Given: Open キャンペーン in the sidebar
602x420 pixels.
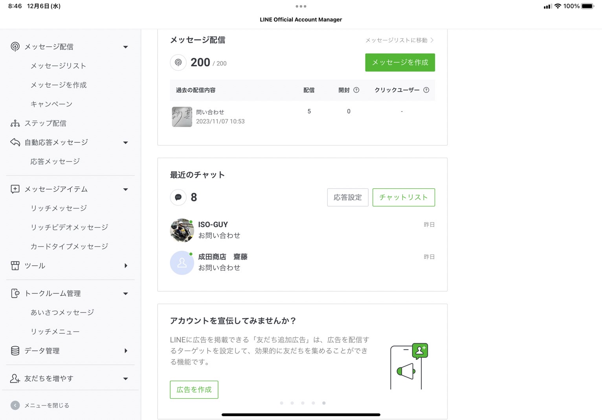Looking at the screenshot, I should [51, 104].
